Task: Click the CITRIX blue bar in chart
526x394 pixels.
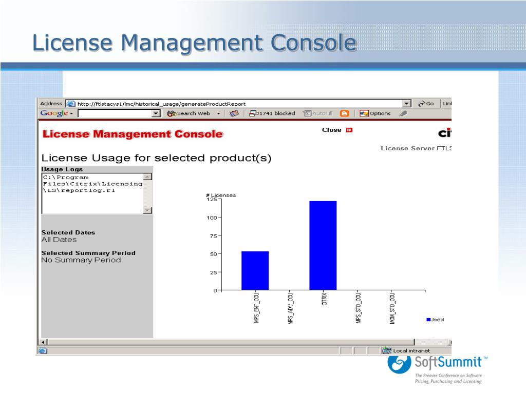Action: (323, 246)
